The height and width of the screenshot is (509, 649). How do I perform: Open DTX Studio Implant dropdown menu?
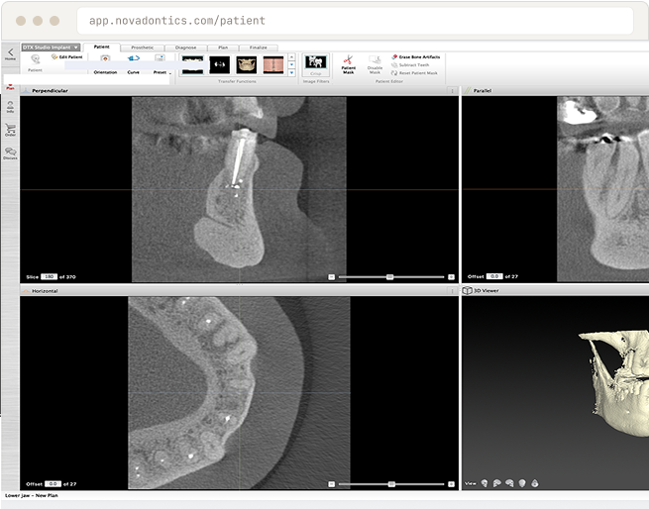51,48
